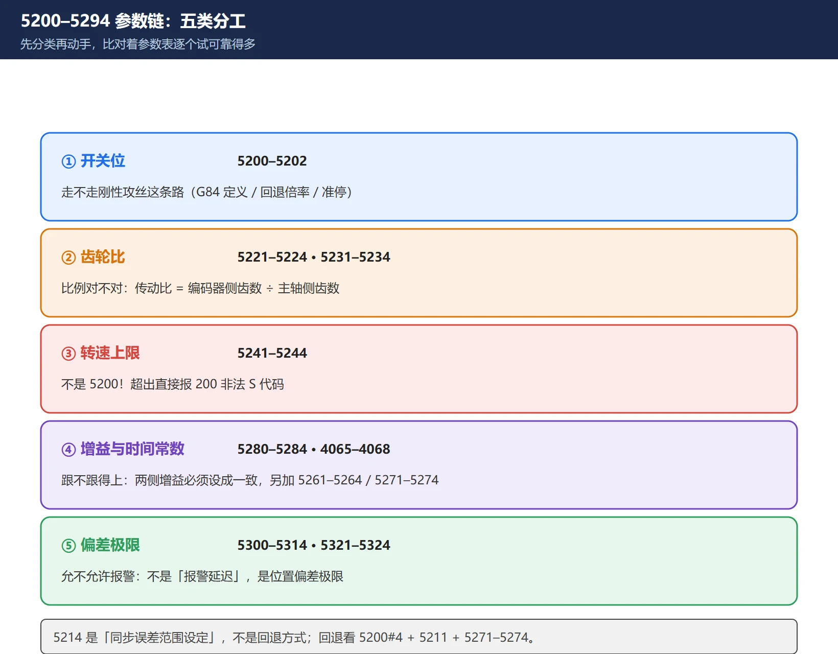Click the subtitle '先分类再动手，比对着参数表逐个试可靠得多'
838x654 pixels.
pos(138,44)
